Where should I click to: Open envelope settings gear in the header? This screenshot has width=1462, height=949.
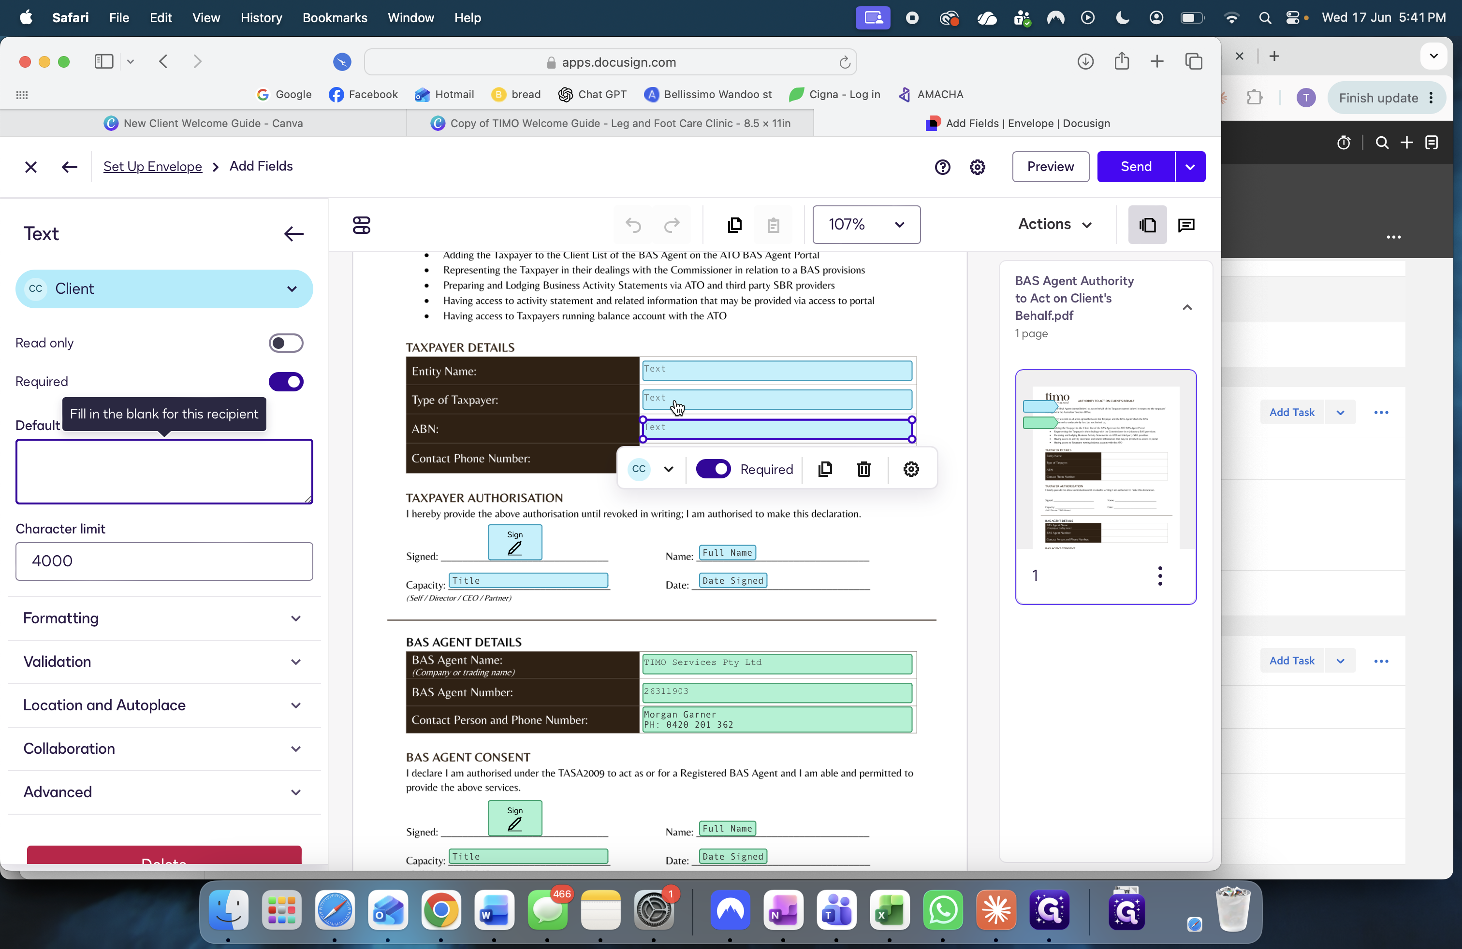tap(978, 167)
